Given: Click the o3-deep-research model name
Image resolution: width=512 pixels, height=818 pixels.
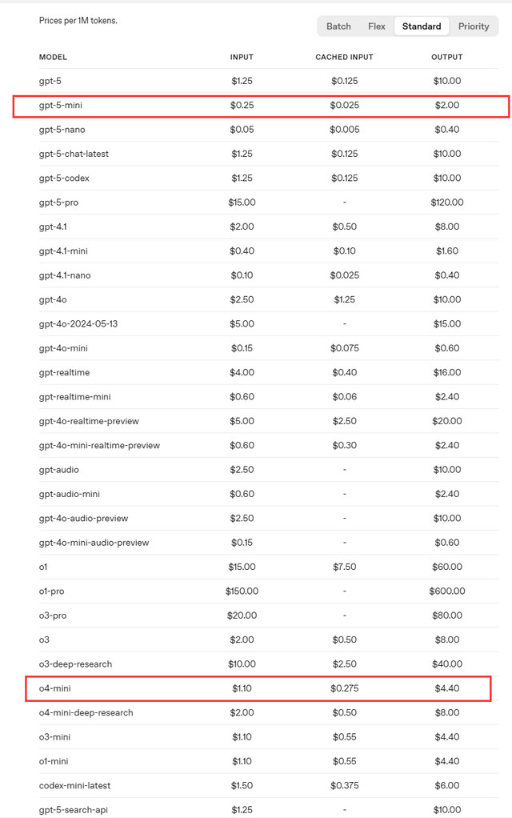Looking at the screenshot, I should pyautogui.click(x=75, y=664).
